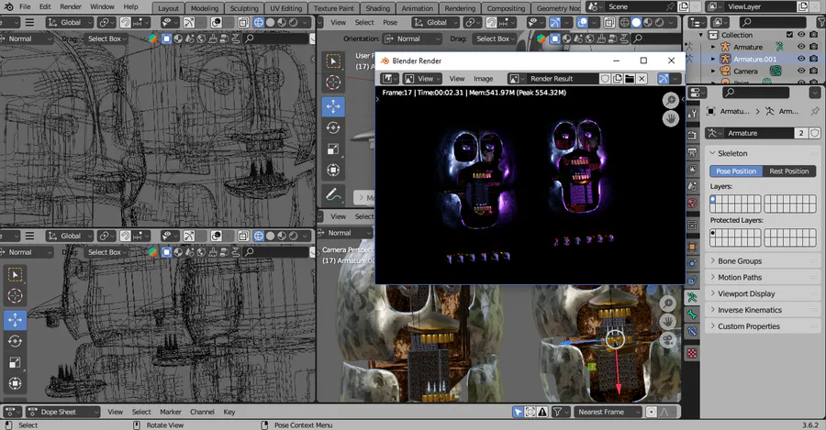826x430 pixels.
Task: Disable Armature render camera icon in outliner
Action: pos(814,47)
